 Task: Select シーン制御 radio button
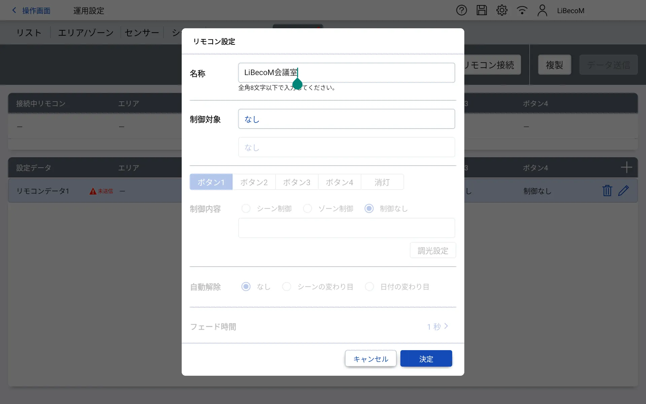coord(246,208)
